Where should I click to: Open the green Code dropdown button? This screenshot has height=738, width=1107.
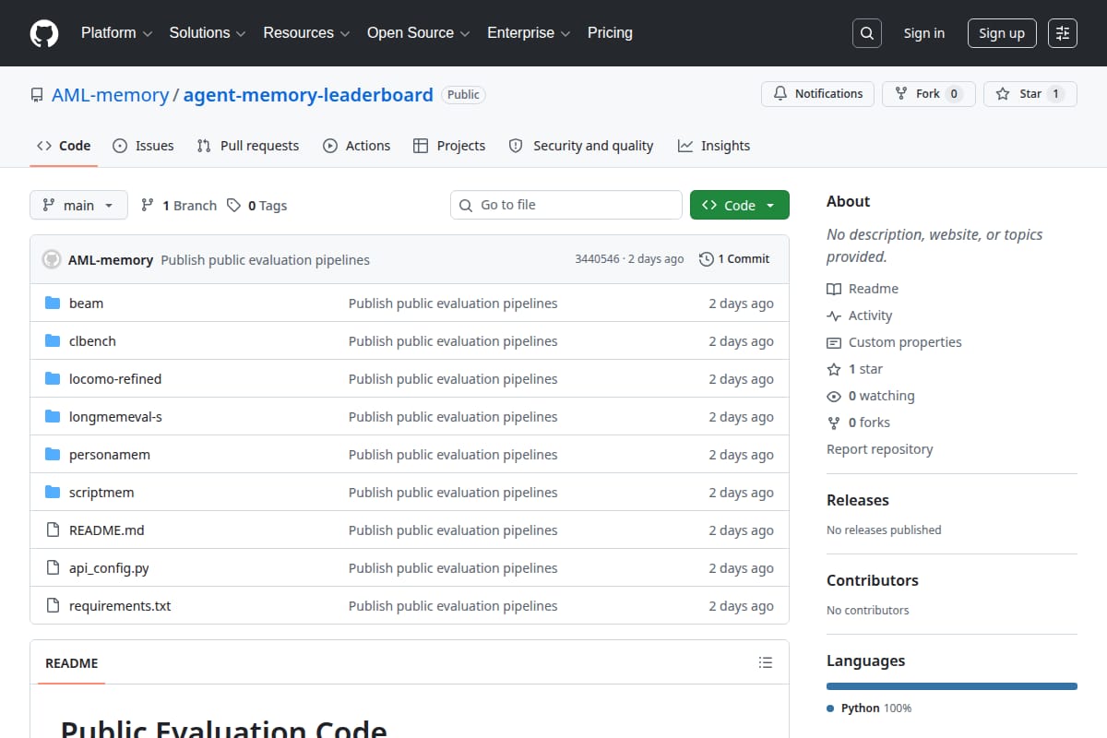click(x=740, y=206)
